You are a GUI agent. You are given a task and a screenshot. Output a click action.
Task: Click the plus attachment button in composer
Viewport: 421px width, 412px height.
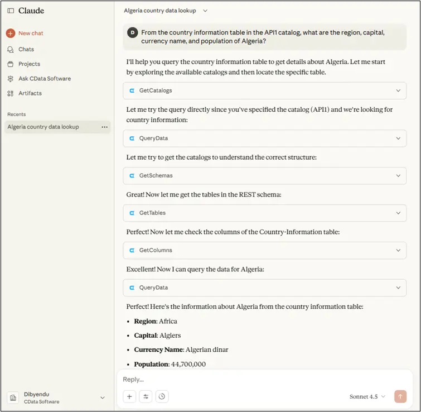click(x=129, y=396)
